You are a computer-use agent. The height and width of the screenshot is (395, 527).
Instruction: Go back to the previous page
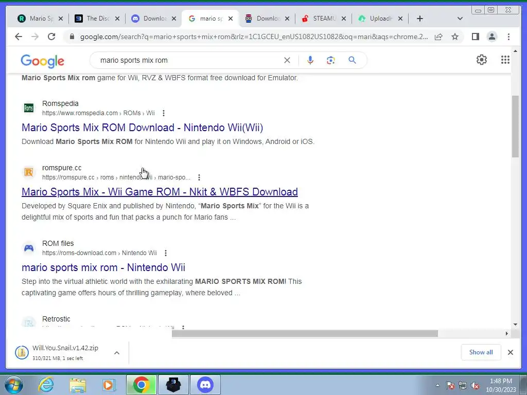click(19, 37)
